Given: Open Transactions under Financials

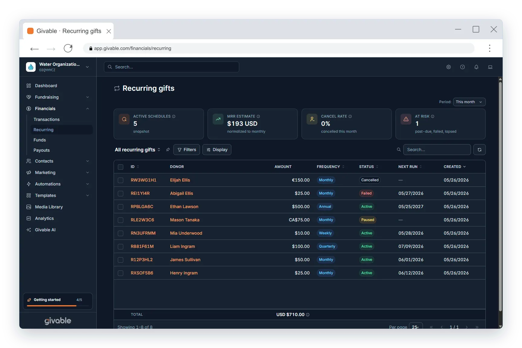Looking at the screenshot, I should click(61, 119).
